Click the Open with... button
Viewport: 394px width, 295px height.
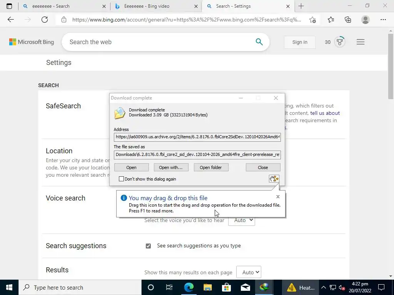click(x=171, y=167)
